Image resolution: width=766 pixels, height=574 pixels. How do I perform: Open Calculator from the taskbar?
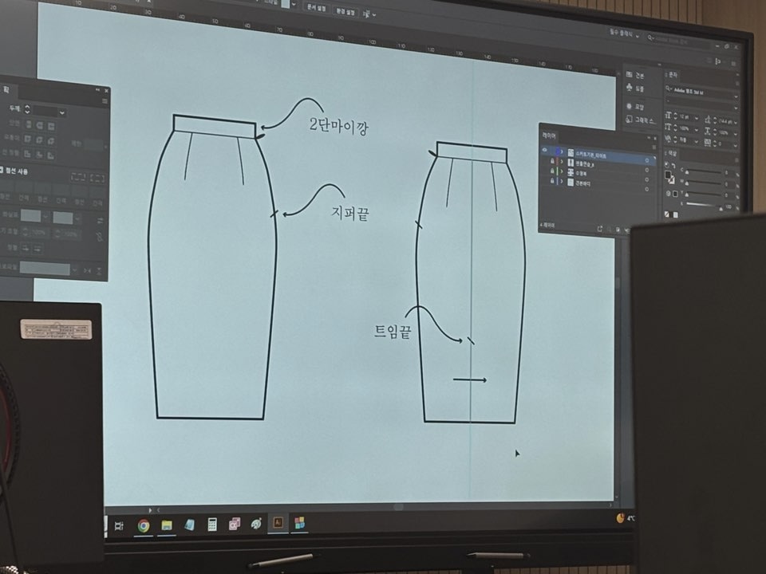tap(212, 524)
